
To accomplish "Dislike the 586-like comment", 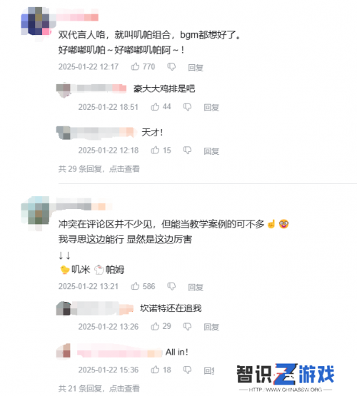I will coord(171,286).
